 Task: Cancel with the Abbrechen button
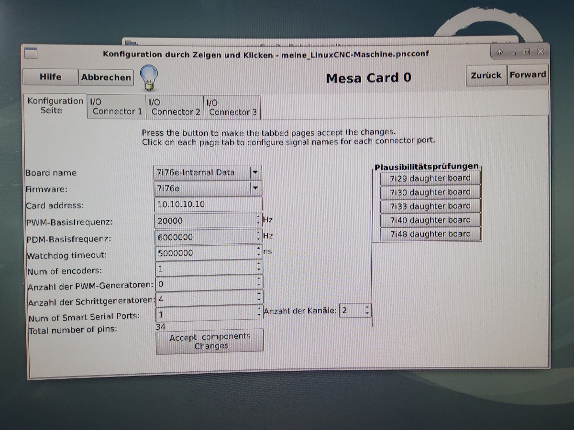tap(106, 77)
